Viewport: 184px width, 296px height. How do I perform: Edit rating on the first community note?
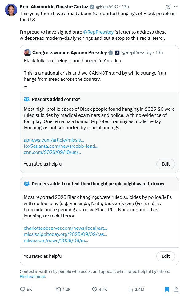click(x=166, y=164)
